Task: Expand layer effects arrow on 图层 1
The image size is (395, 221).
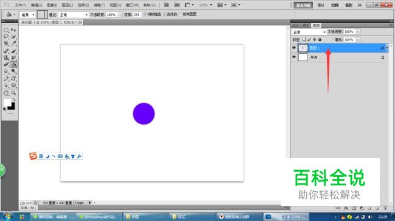Action: pos(387,48)
